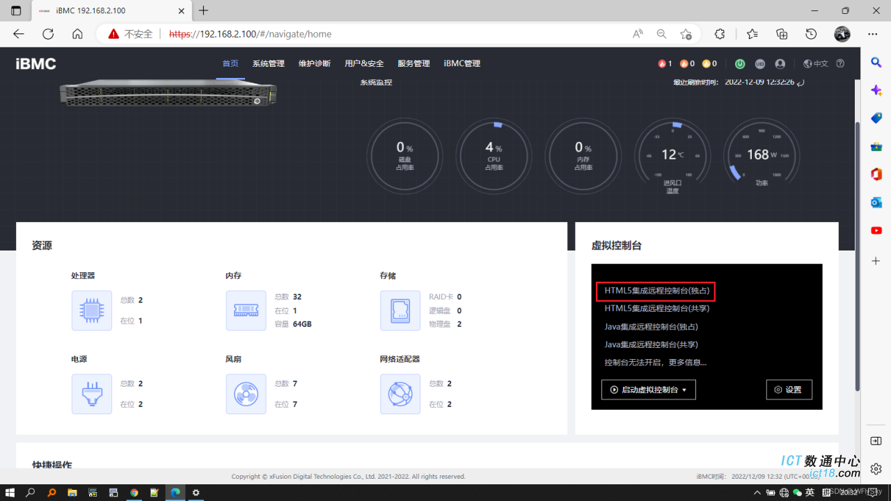Click 控制台无法开启,更多信息 link
891x501 pixels.
click(x=656, y=363)
